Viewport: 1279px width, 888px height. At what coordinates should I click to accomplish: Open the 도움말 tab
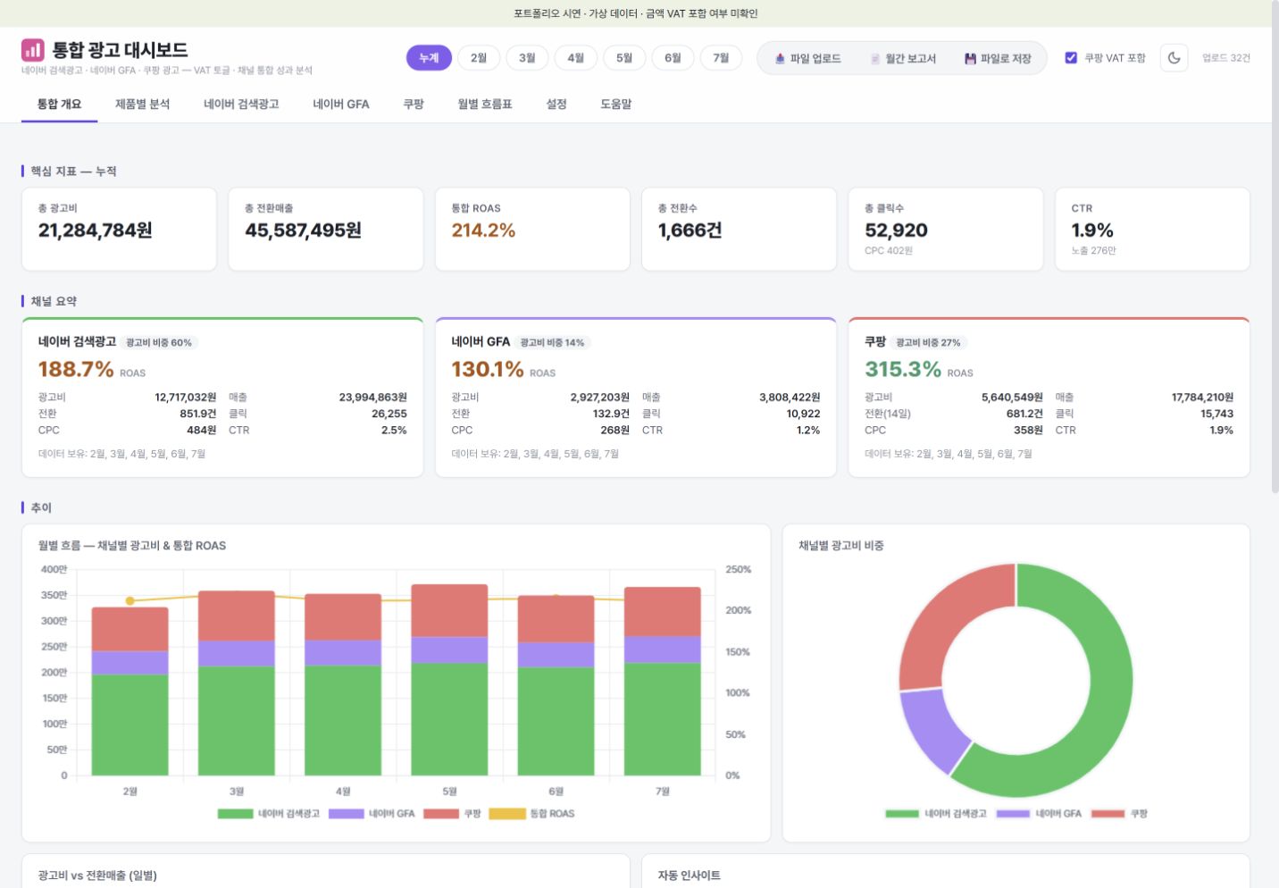coord(616,105)
